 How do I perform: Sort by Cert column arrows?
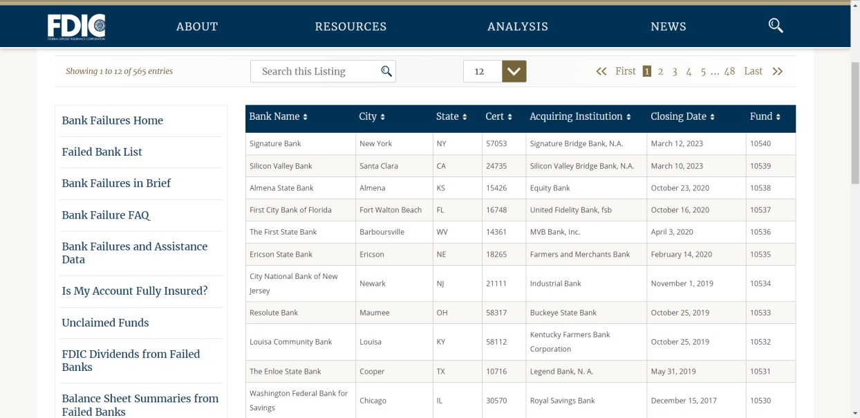click(x=510, y=117)
